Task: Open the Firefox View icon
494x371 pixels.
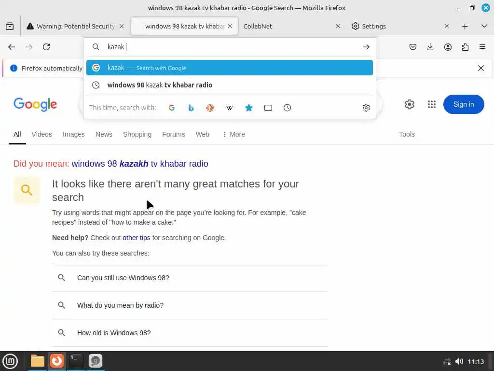Action: point(10,26)
